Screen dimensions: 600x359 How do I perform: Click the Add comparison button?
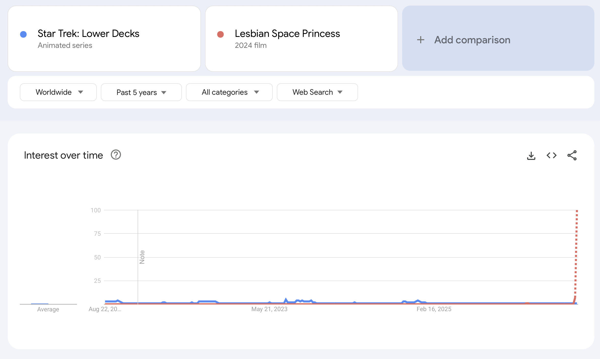(x=498, y=38)
